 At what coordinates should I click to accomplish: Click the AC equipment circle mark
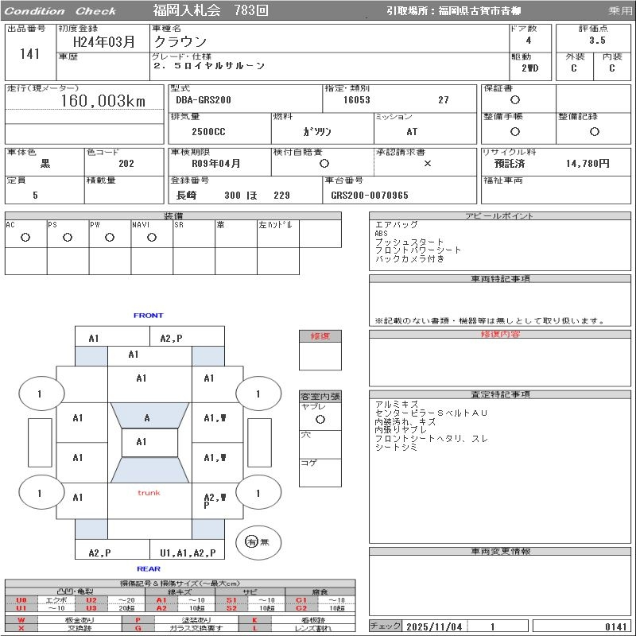[x=25, y=236]
